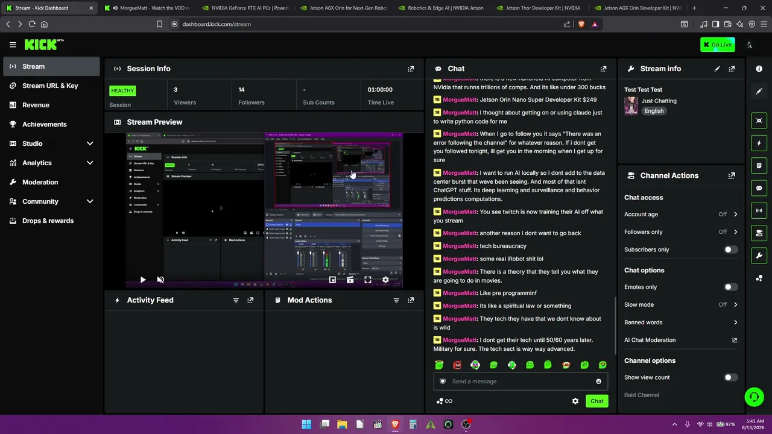The height and width of the screenshot is (434, 772).
Task: Click the chat scrollbar
Action: click(x=615, y=325)
